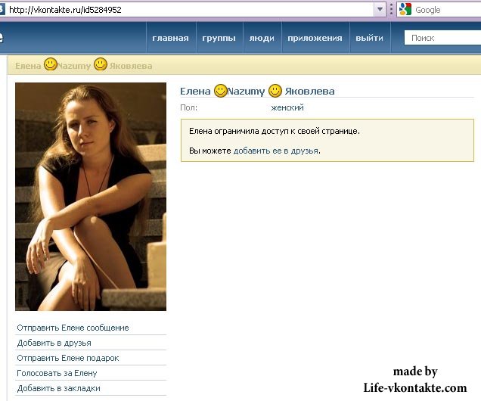Open the profile photo
481x401 pixels.
[91, 197]
